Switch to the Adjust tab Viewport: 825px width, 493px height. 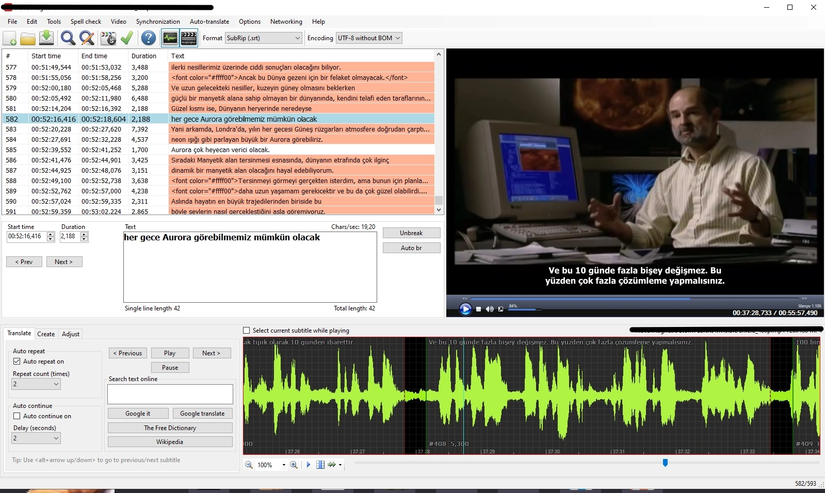point(71,334)
